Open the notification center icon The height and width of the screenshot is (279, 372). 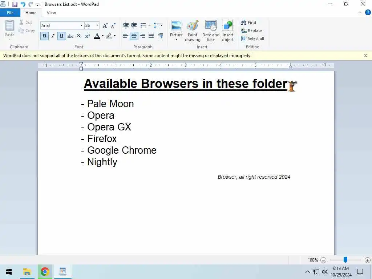(360, 272)
